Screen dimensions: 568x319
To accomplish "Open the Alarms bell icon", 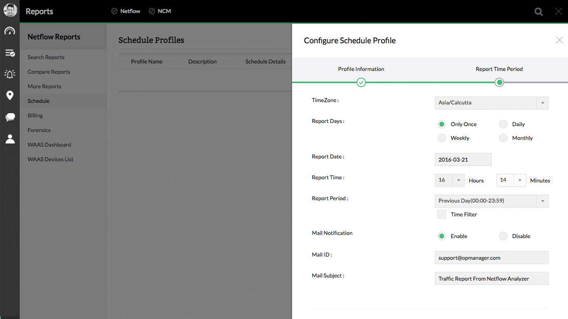I will (x=10, y=74).
